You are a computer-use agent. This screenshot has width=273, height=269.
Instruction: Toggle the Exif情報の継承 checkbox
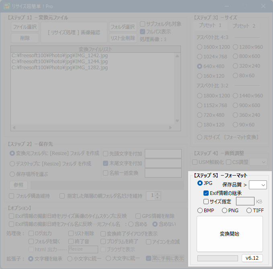[206, 193]
